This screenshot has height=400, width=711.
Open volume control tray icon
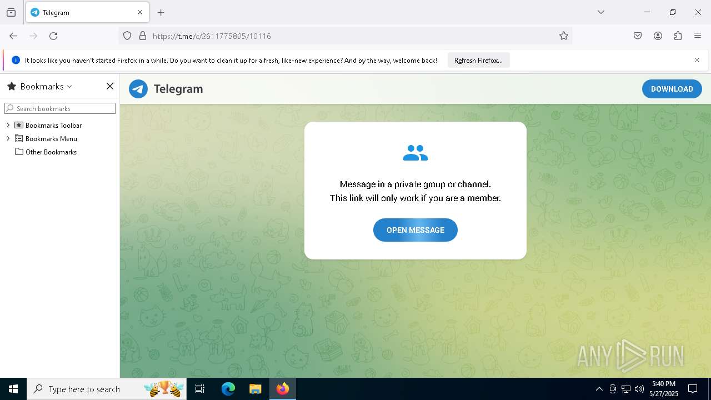click(x=639, y=389)
